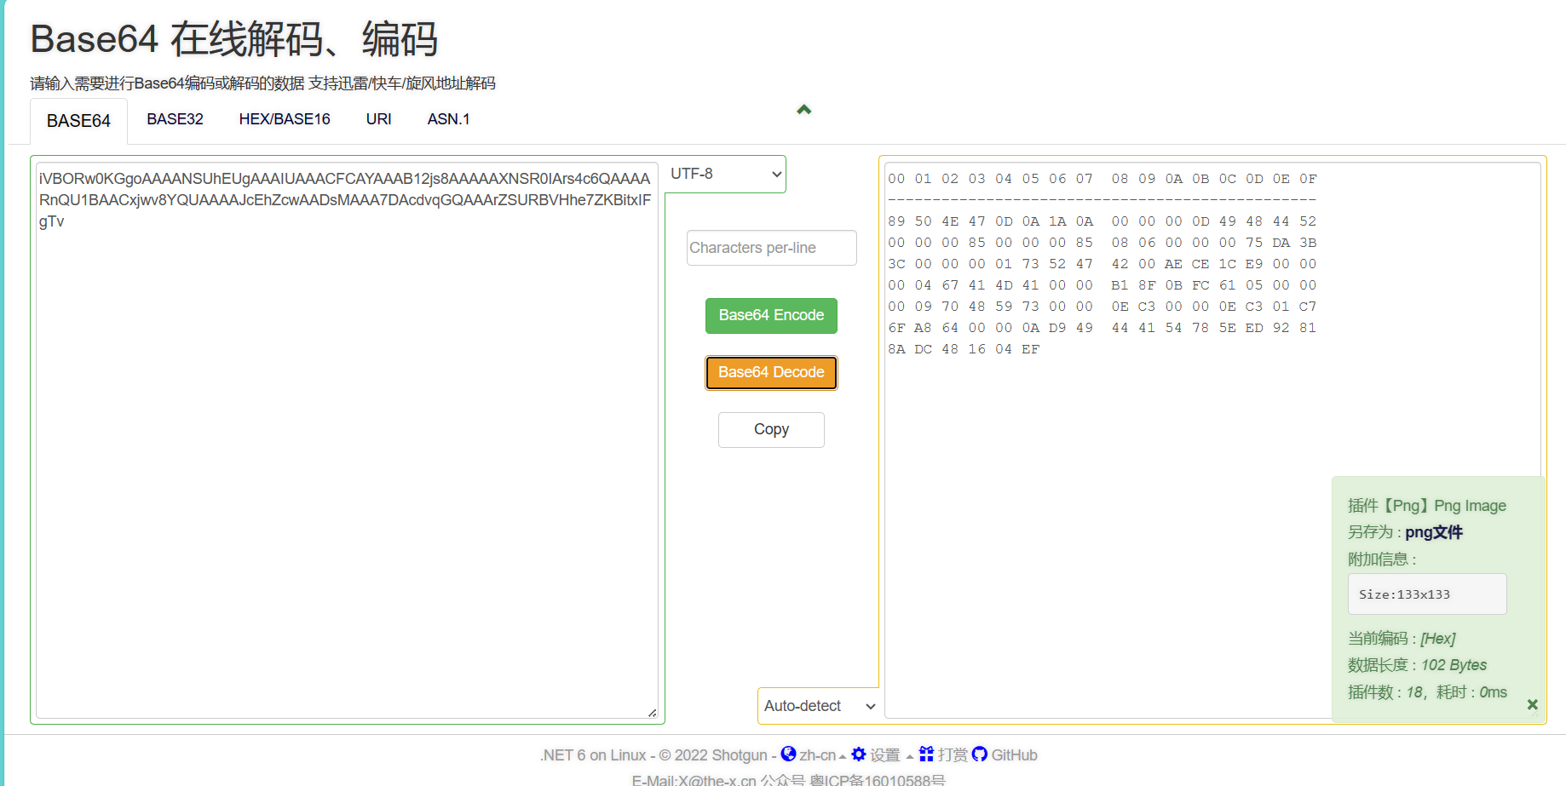Click last hex row 8A DC 48 16 04 EF
This screenshot has height=786, width=1566.
pos(964,349)
